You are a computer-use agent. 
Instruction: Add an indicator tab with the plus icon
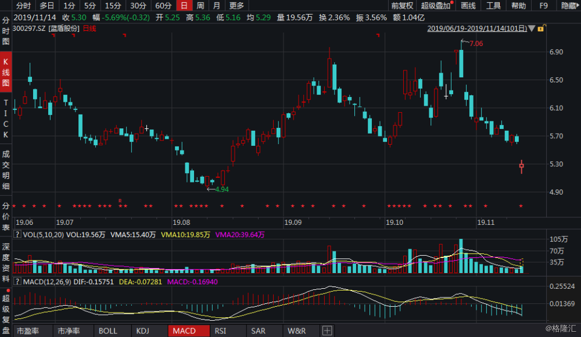point(327,331)
